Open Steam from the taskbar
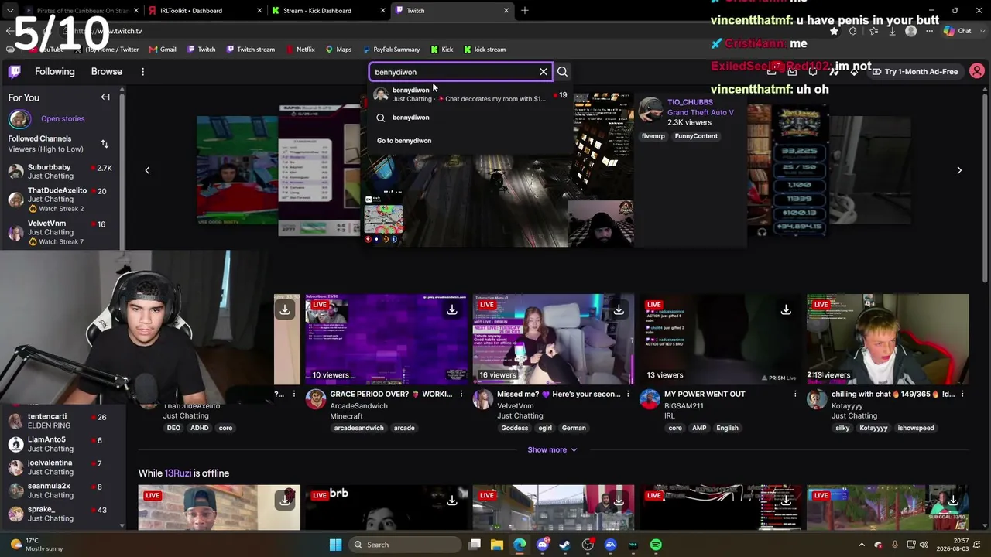 565,545
